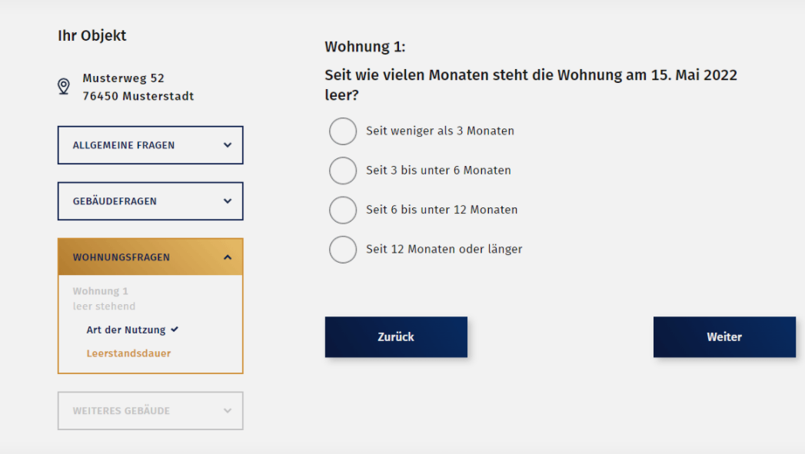Screen dimensions: 805x454
Task: Click the Weiter button
Action: [724, 337]
